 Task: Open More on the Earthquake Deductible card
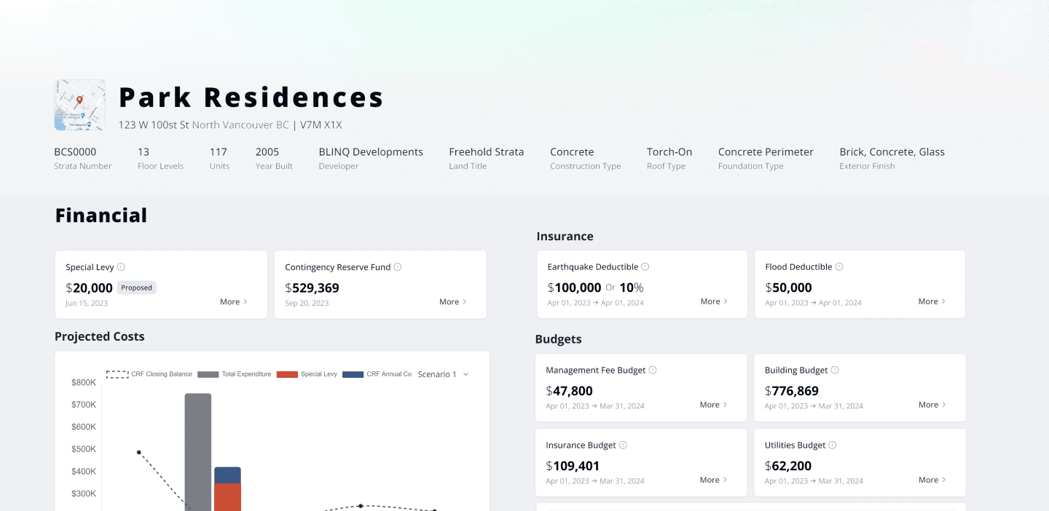pos(714,301)
